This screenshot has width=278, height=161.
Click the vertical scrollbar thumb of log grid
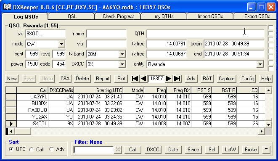coord(268,120)
